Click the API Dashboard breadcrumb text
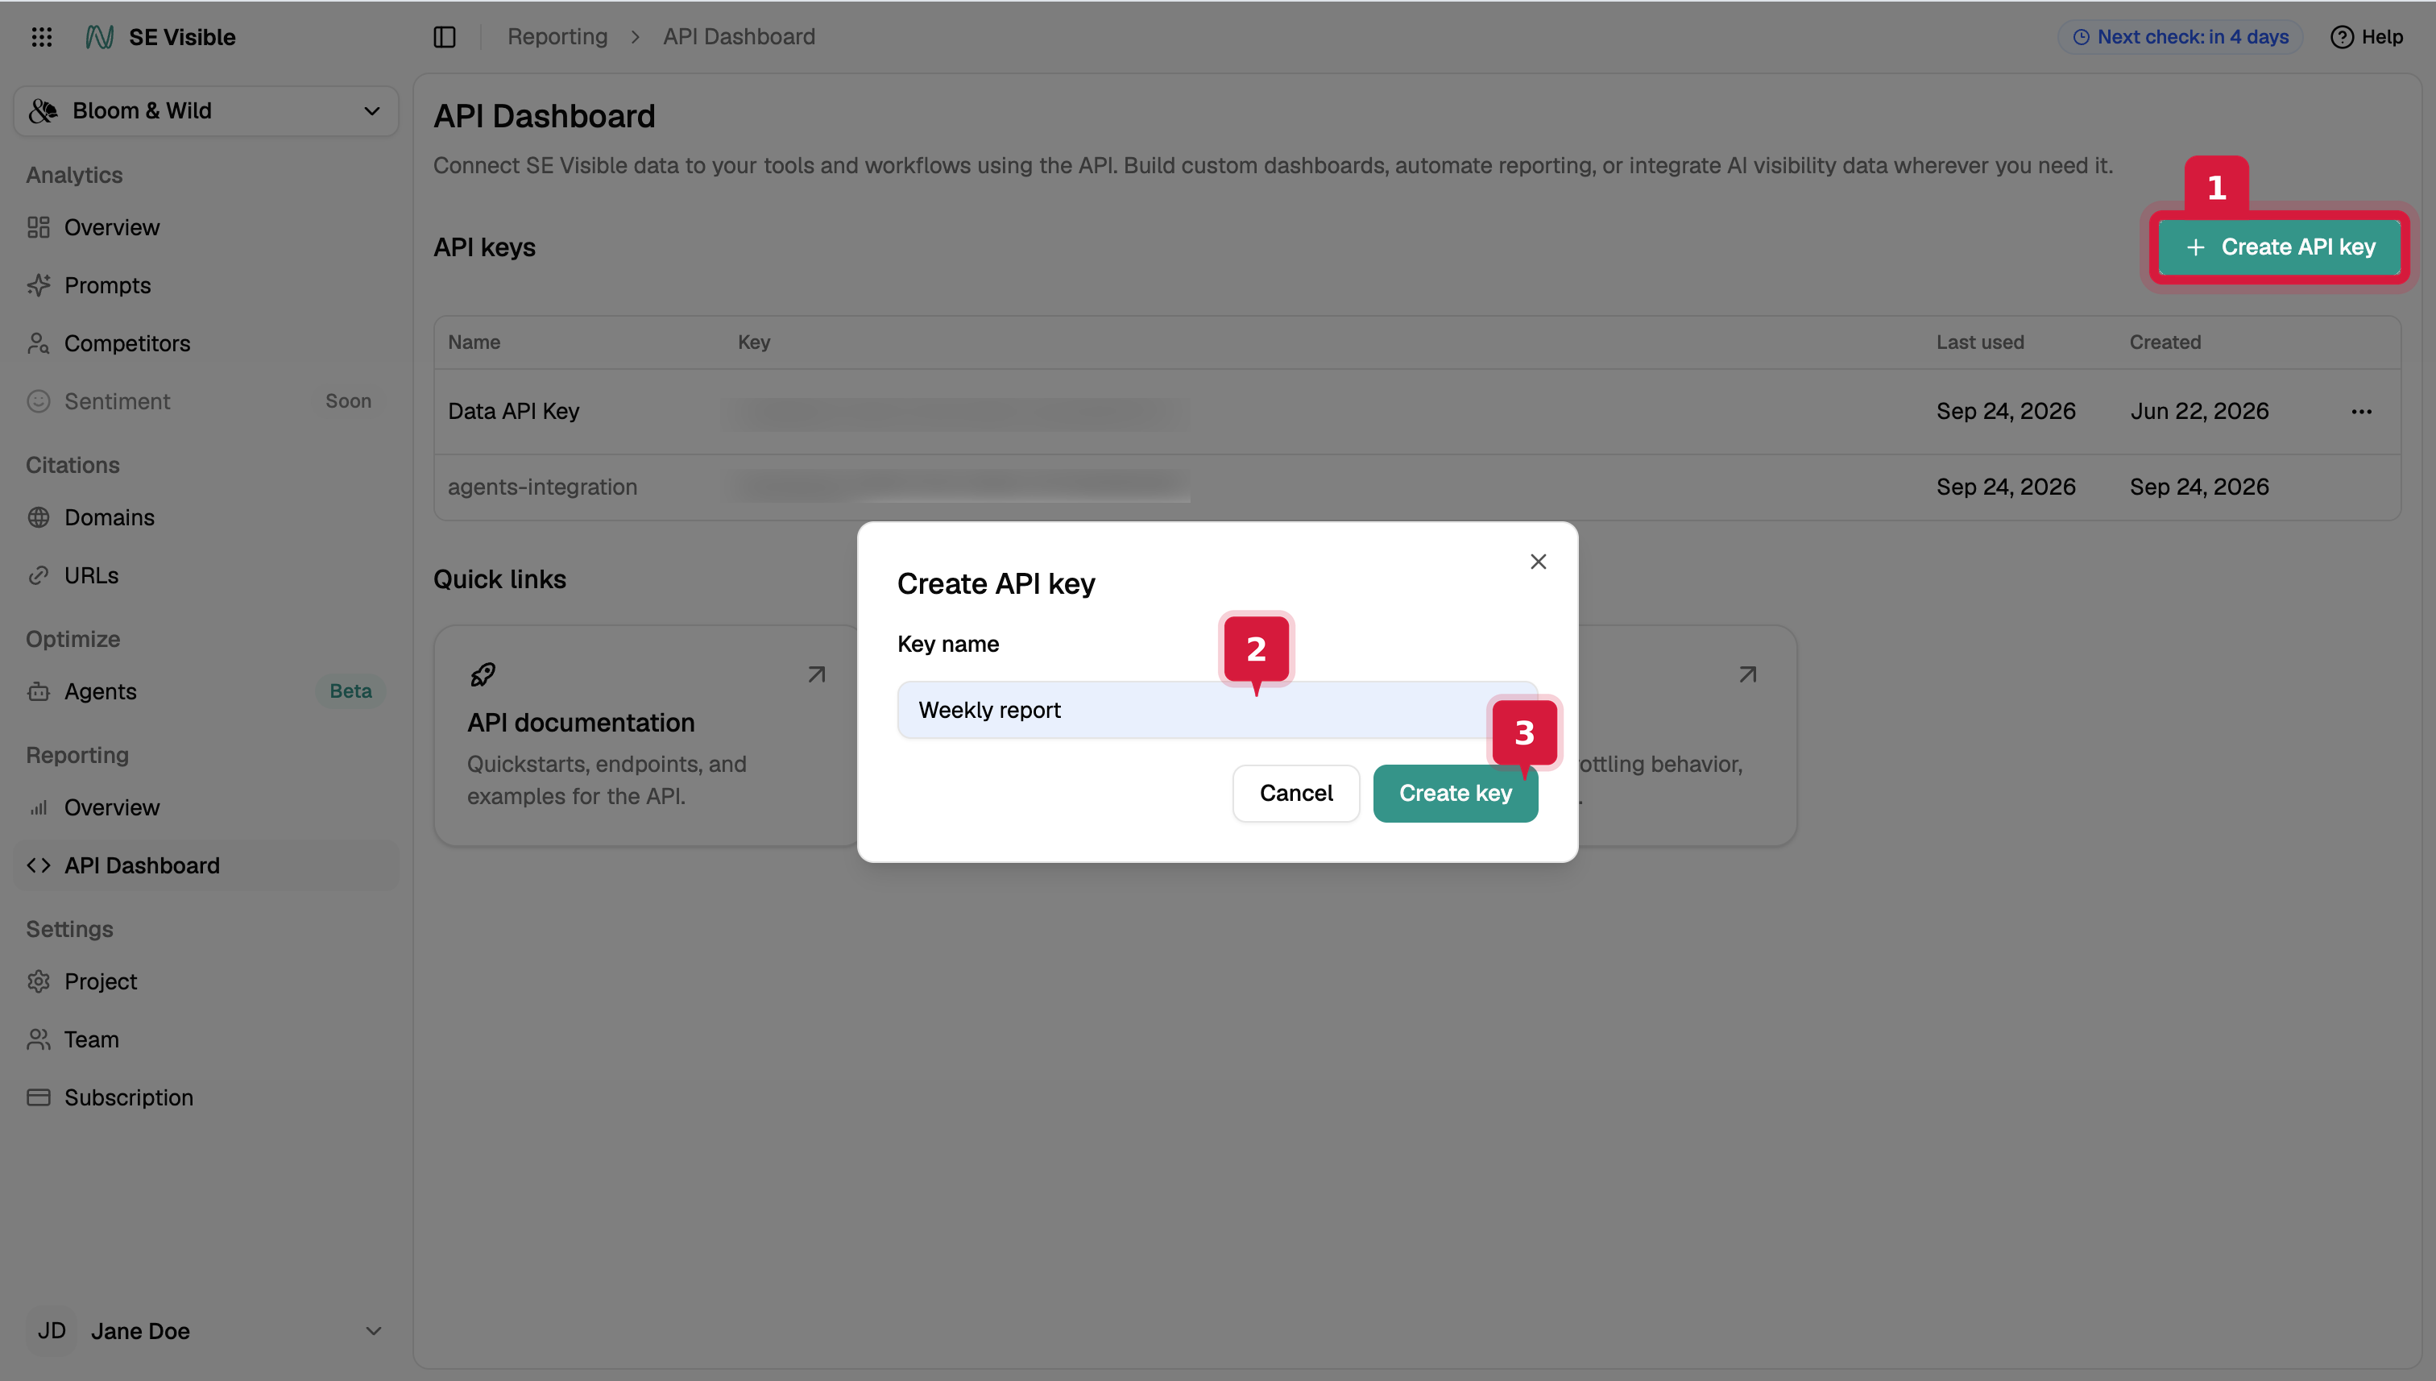The width and height of the screenshot is (2436, 1381). click(739, 37)
